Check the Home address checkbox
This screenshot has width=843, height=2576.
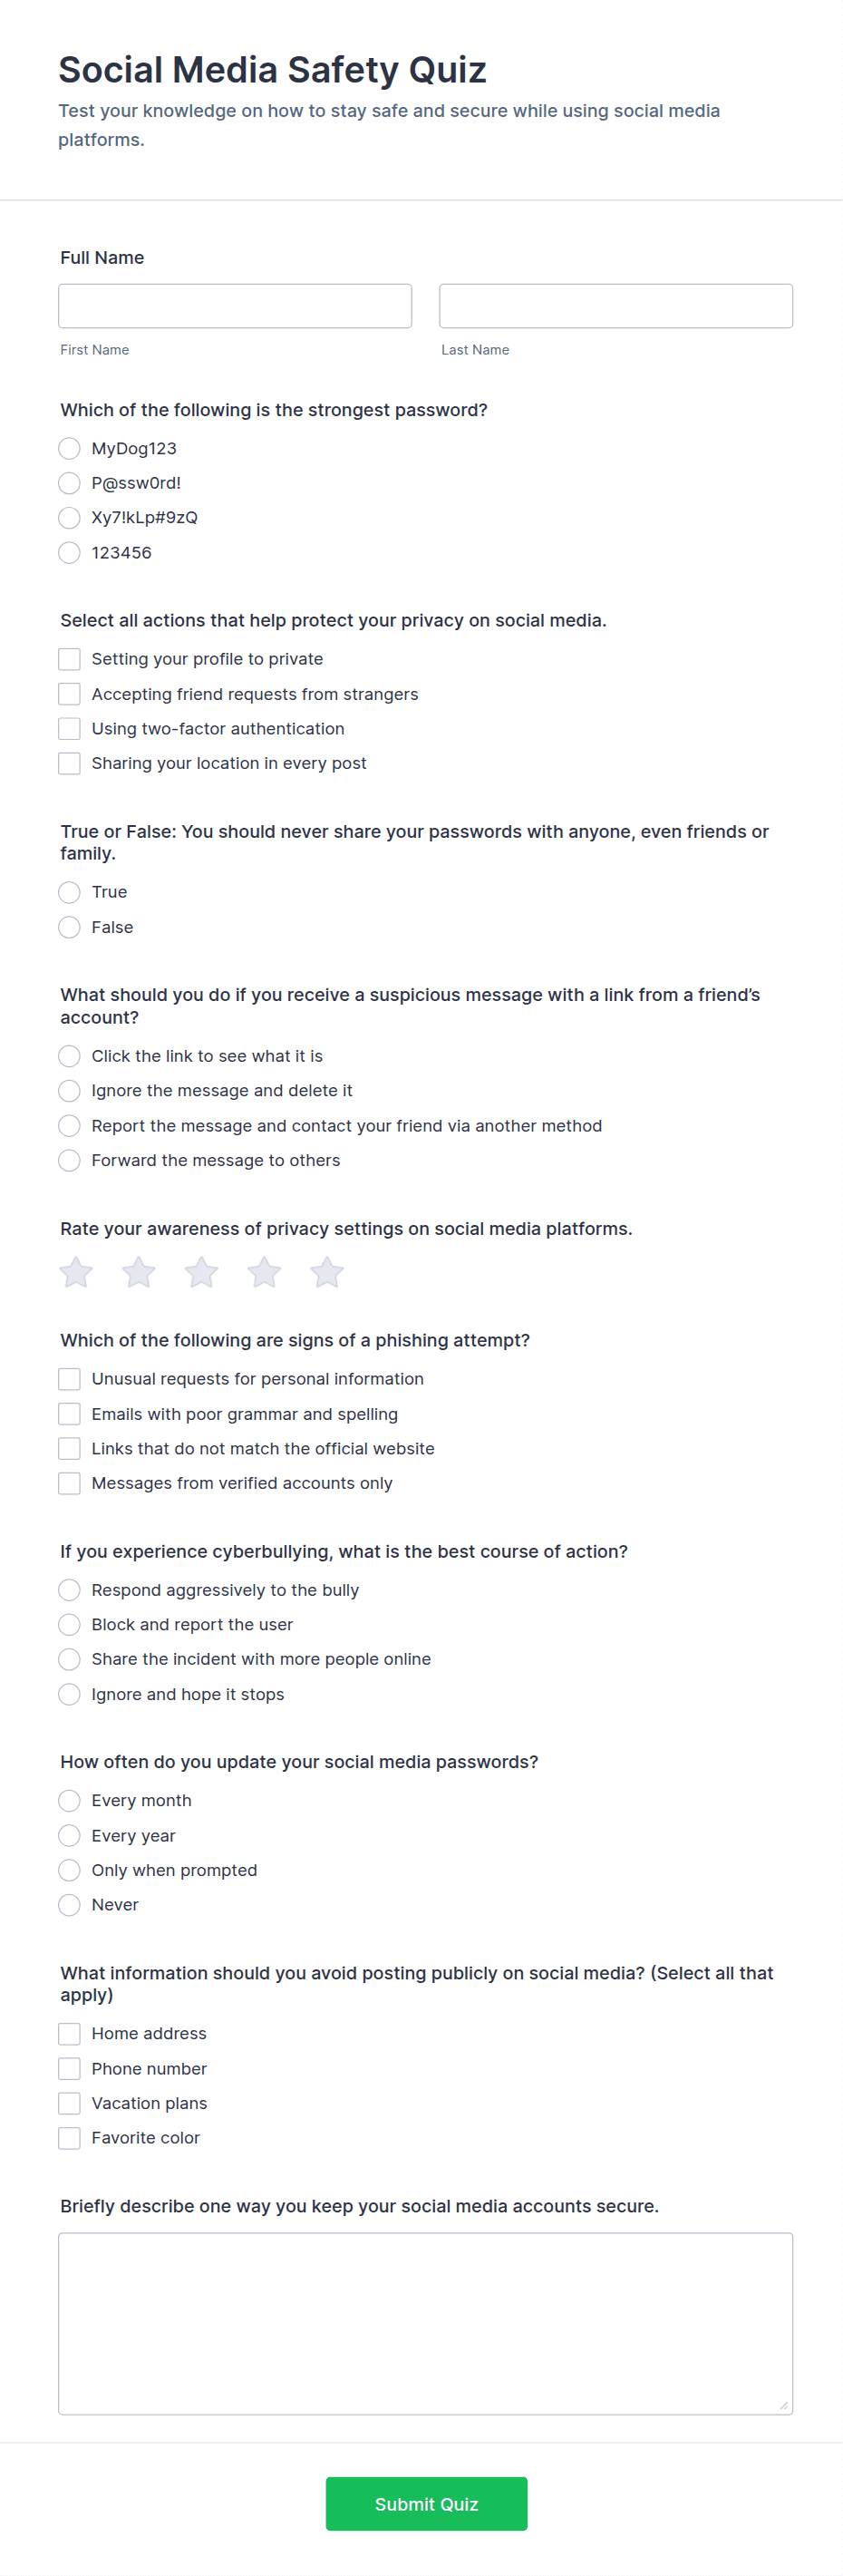pos(69,2034)
